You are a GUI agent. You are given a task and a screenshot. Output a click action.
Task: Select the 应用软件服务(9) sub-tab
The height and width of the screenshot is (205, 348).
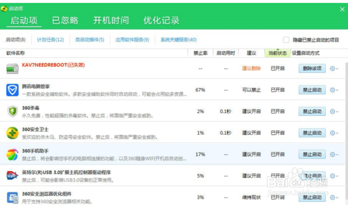(x=132, y=40)
